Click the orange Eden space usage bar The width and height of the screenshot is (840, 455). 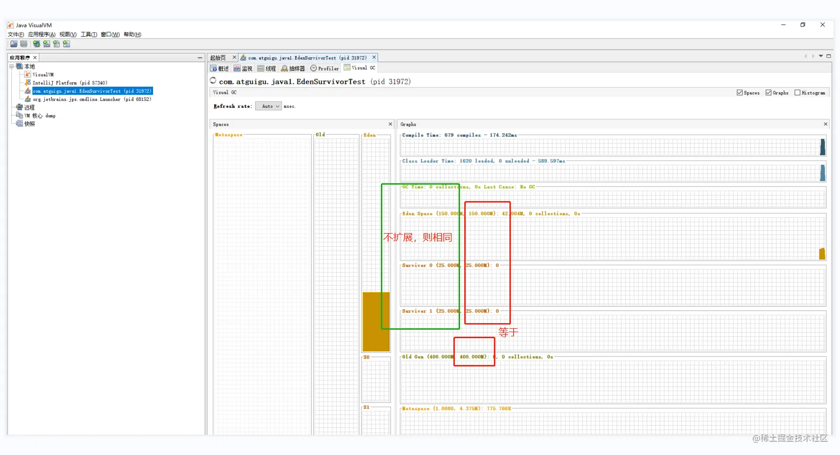click(376, 322)
